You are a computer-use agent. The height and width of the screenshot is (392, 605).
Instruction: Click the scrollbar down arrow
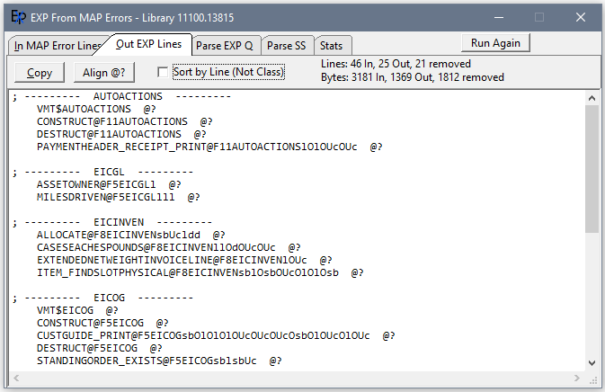(x=592, y=361)
